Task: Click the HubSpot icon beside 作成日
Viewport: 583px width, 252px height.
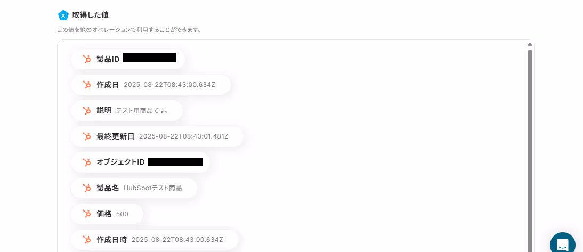Action: [87, 85]
